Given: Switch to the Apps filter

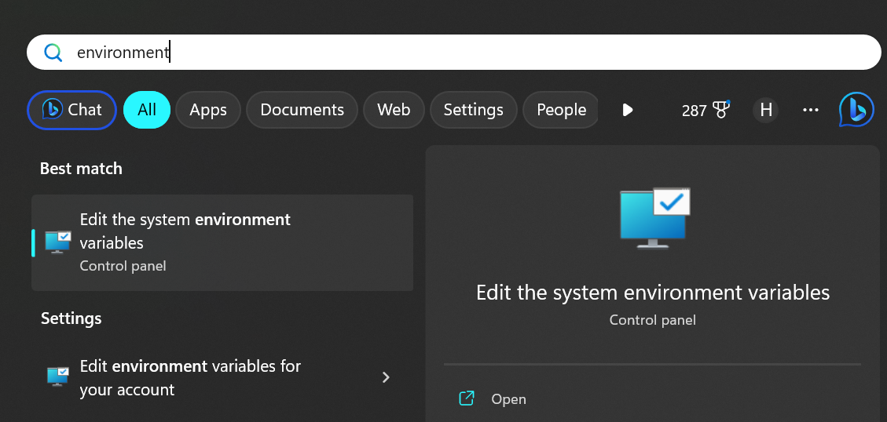Looking at the screenshot, I should pyautogui.click(x=208, y=110).
